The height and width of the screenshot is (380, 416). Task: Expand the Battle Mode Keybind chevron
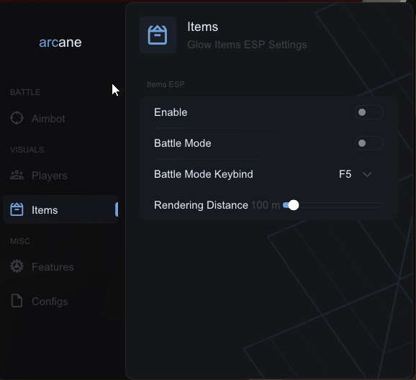pos(367,174)
